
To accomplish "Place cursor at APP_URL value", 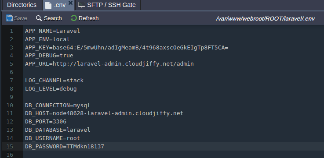I will click(x=123, y=64).
